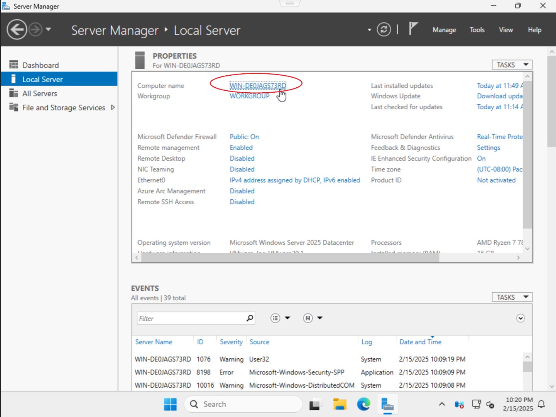Open the View menu
The width and height of the screenshot is (556, 417).
point(506,30)
